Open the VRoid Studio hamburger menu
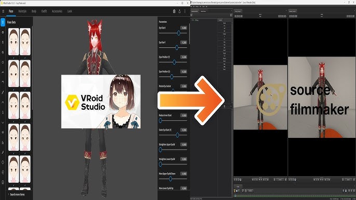Screen dimensions: 356x200 [x=3, y=11]
